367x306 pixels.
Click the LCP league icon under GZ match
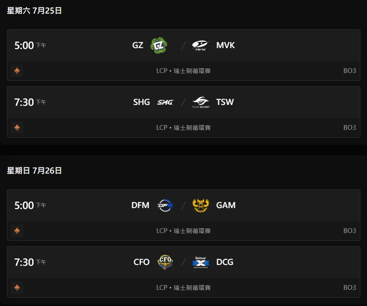(x=17, y=71)
